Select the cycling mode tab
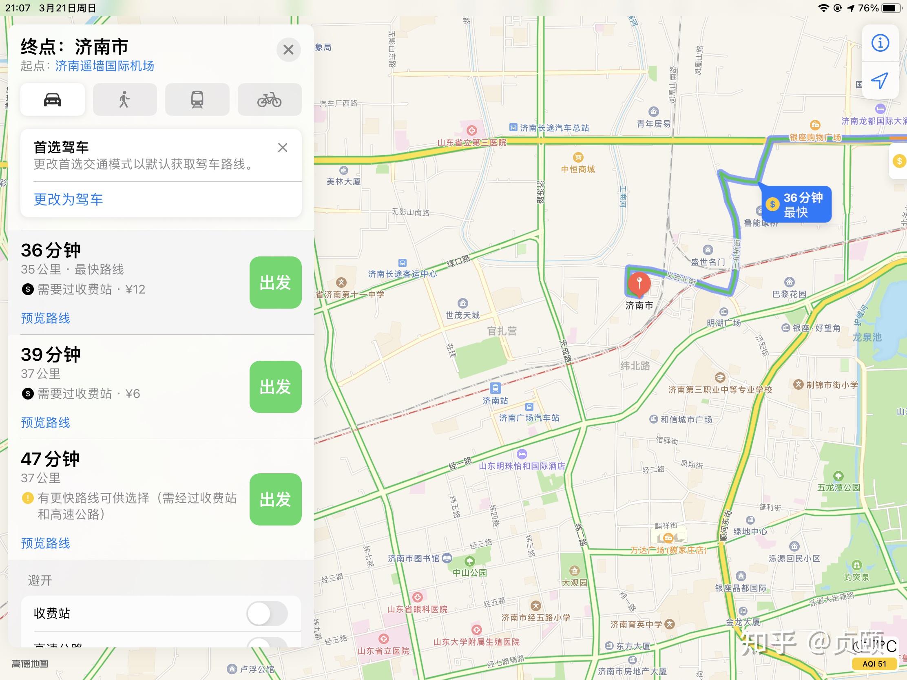Viewport: 907px width, 680px height. [270, 99]
